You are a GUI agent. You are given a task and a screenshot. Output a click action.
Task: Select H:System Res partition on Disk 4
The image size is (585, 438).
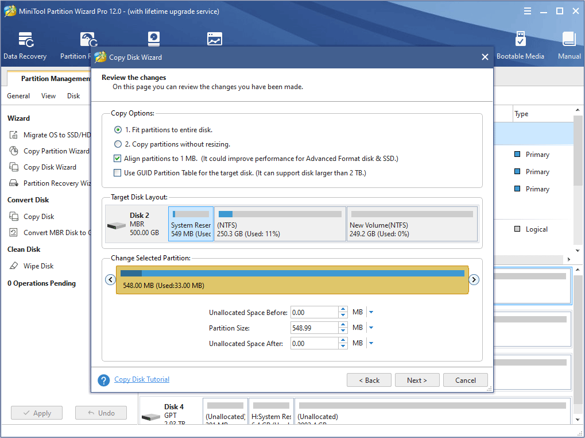(x=271, y=412)
